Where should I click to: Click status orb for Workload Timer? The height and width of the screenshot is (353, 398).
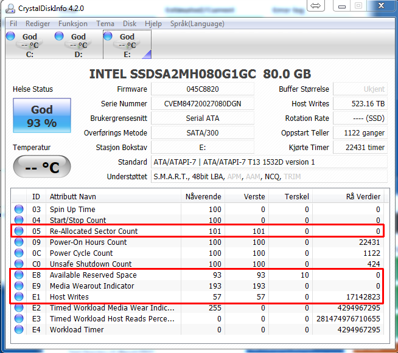coord(19,329)
